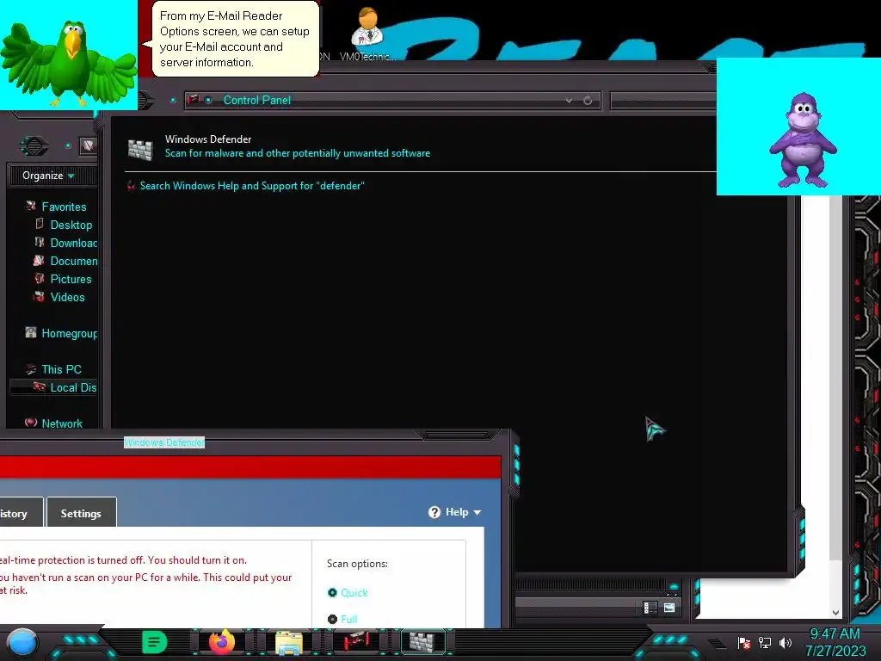Switch Explorer to large icons view
The height and width of the screenshot is (661, 881).
tap(668, 608)
